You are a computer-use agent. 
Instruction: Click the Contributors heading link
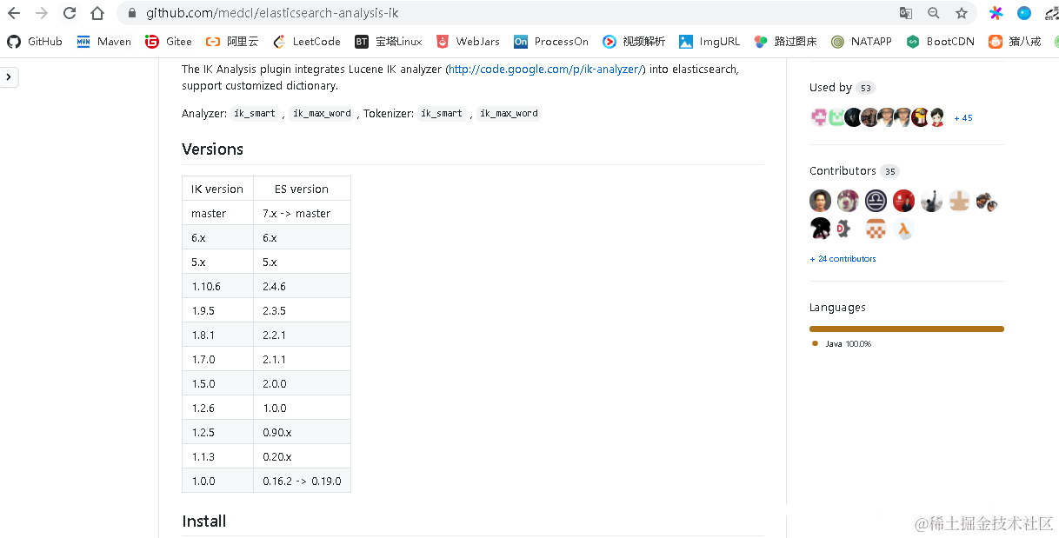843,171
